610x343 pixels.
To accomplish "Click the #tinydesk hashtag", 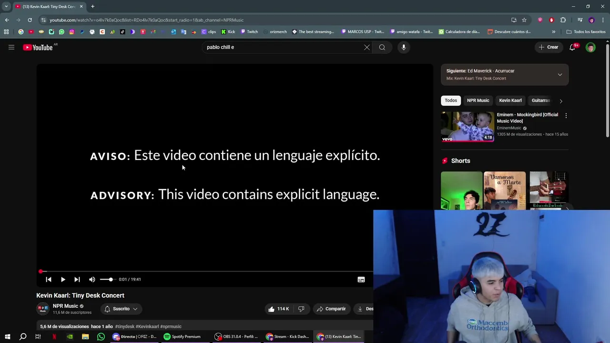I will coord(125,326).
